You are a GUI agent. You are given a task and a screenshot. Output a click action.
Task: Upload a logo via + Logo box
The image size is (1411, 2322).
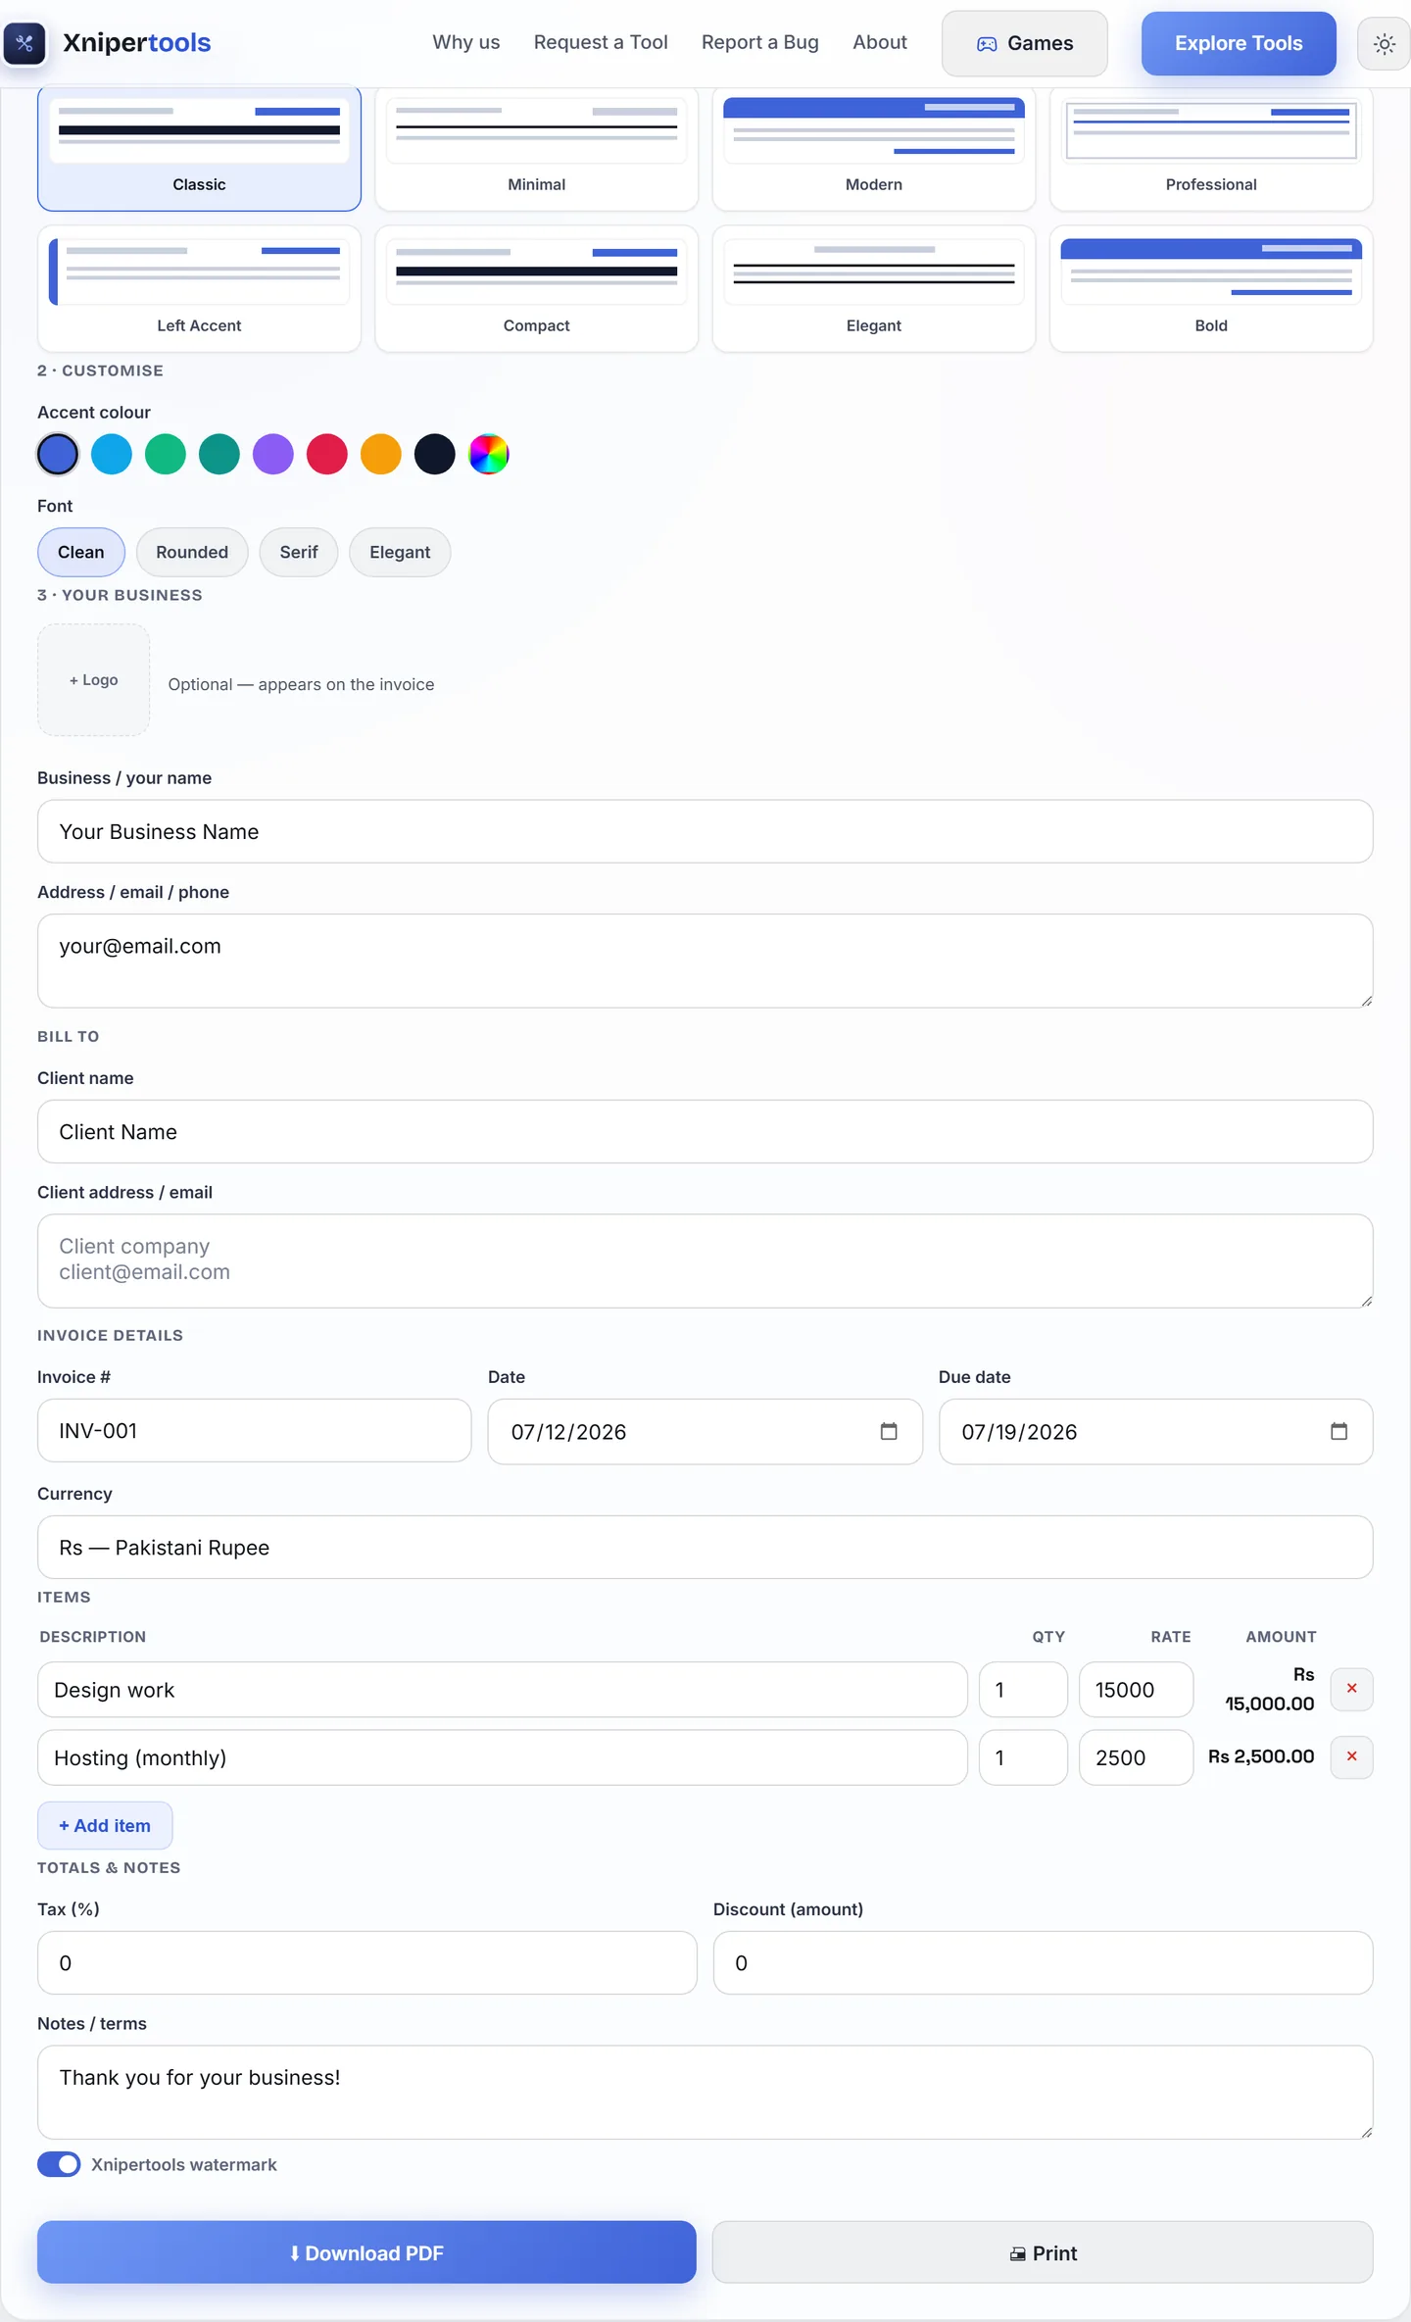[x=93, y=680]
